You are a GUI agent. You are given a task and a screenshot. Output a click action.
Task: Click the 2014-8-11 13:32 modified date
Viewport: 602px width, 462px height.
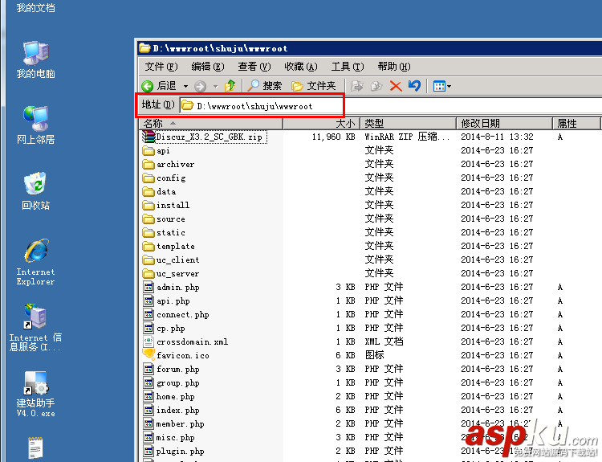pyautogui.click(x=497, y=137)
